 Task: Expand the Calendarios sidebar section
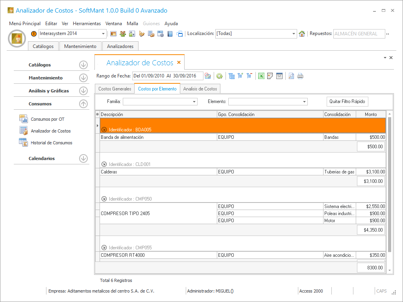click(83, 158)
